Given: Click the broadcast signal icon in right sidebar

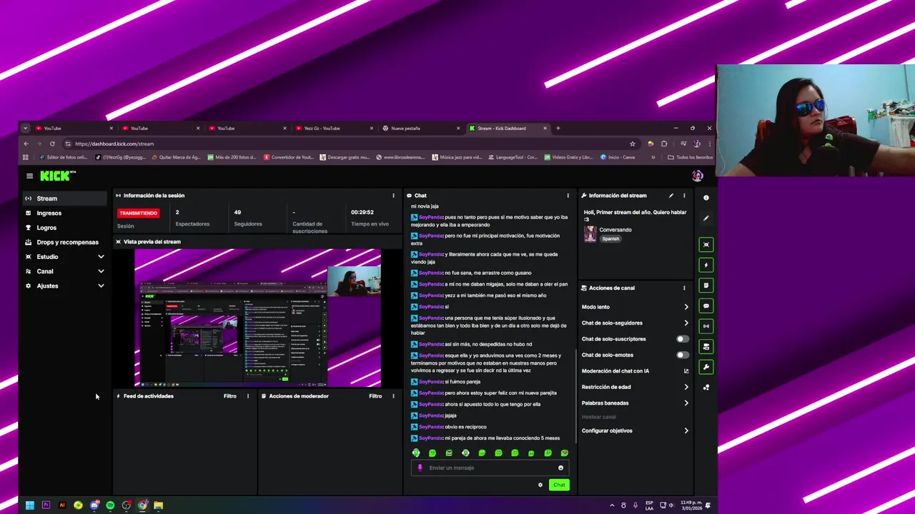Looking at the screenshot, I should tap(706, 326).
